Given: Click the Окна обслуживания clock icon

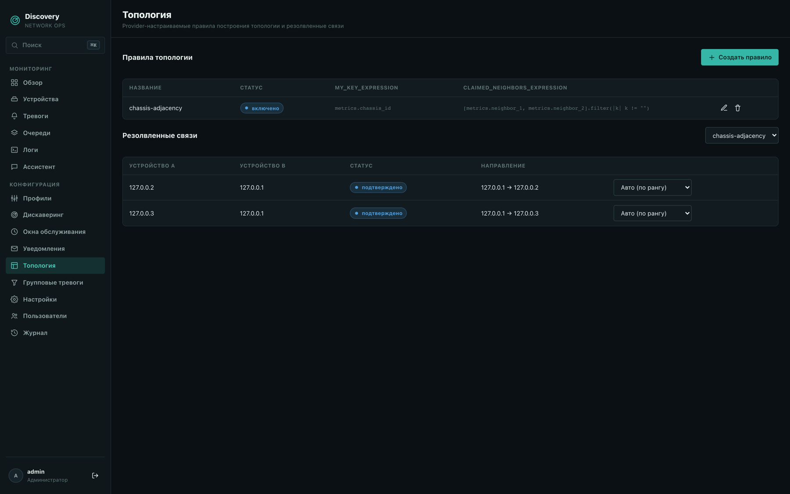Looking at the screenshot, I should click(x=14, y=232).
